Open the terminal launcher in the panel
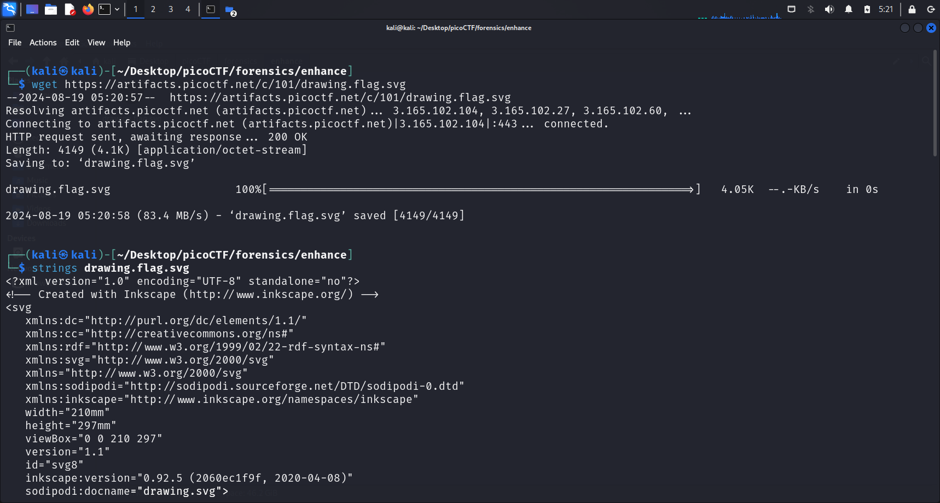The width and height of the screenshot is (940, 503). 105,9
